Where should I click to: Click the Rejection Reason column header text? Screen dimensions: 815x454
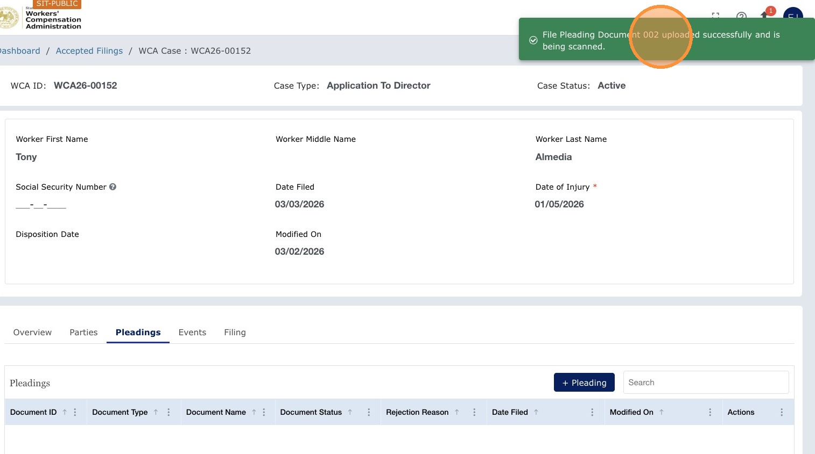coord(417,412)
